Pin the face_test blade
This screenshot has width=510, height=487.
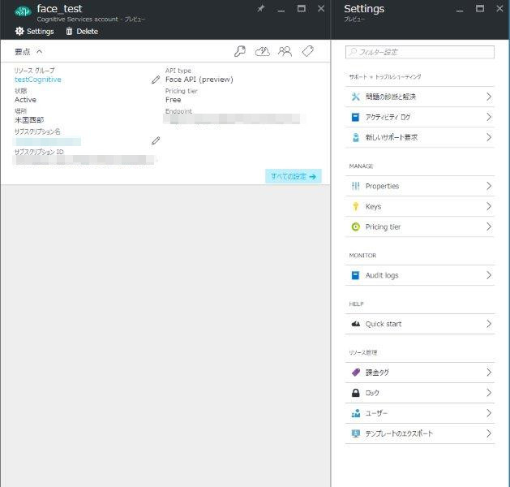point(261,9)
